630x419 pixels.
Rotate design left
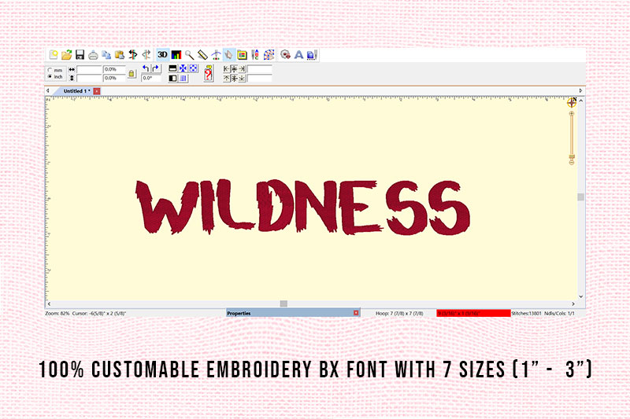coord(146,68)
